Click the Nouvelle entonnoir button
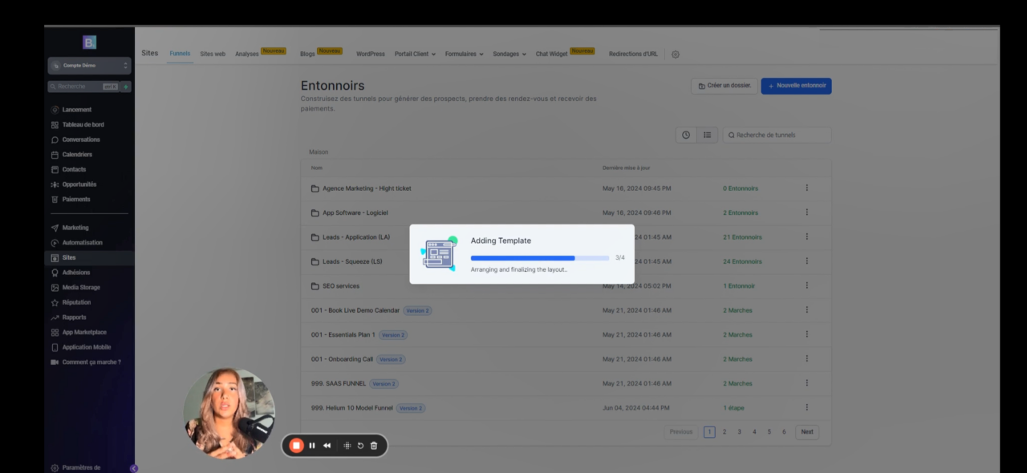This screenshot has width=1027, height=473. pos(796,86)
